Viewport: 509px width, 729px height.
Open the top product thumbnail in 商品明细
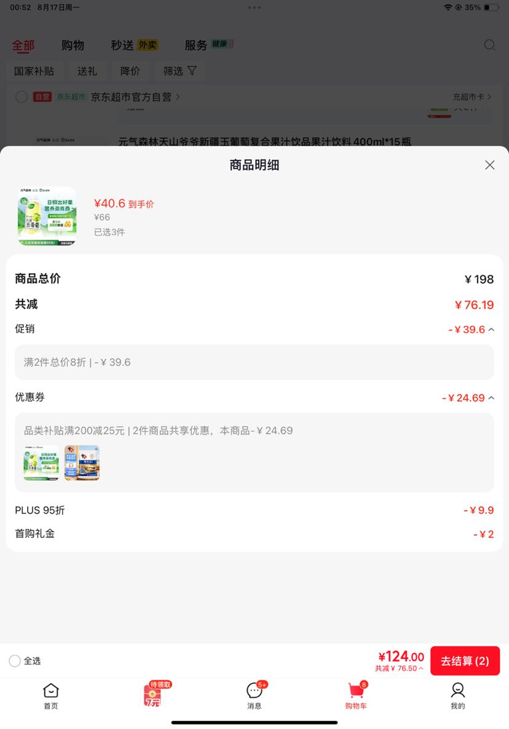[x=47, y=216]
